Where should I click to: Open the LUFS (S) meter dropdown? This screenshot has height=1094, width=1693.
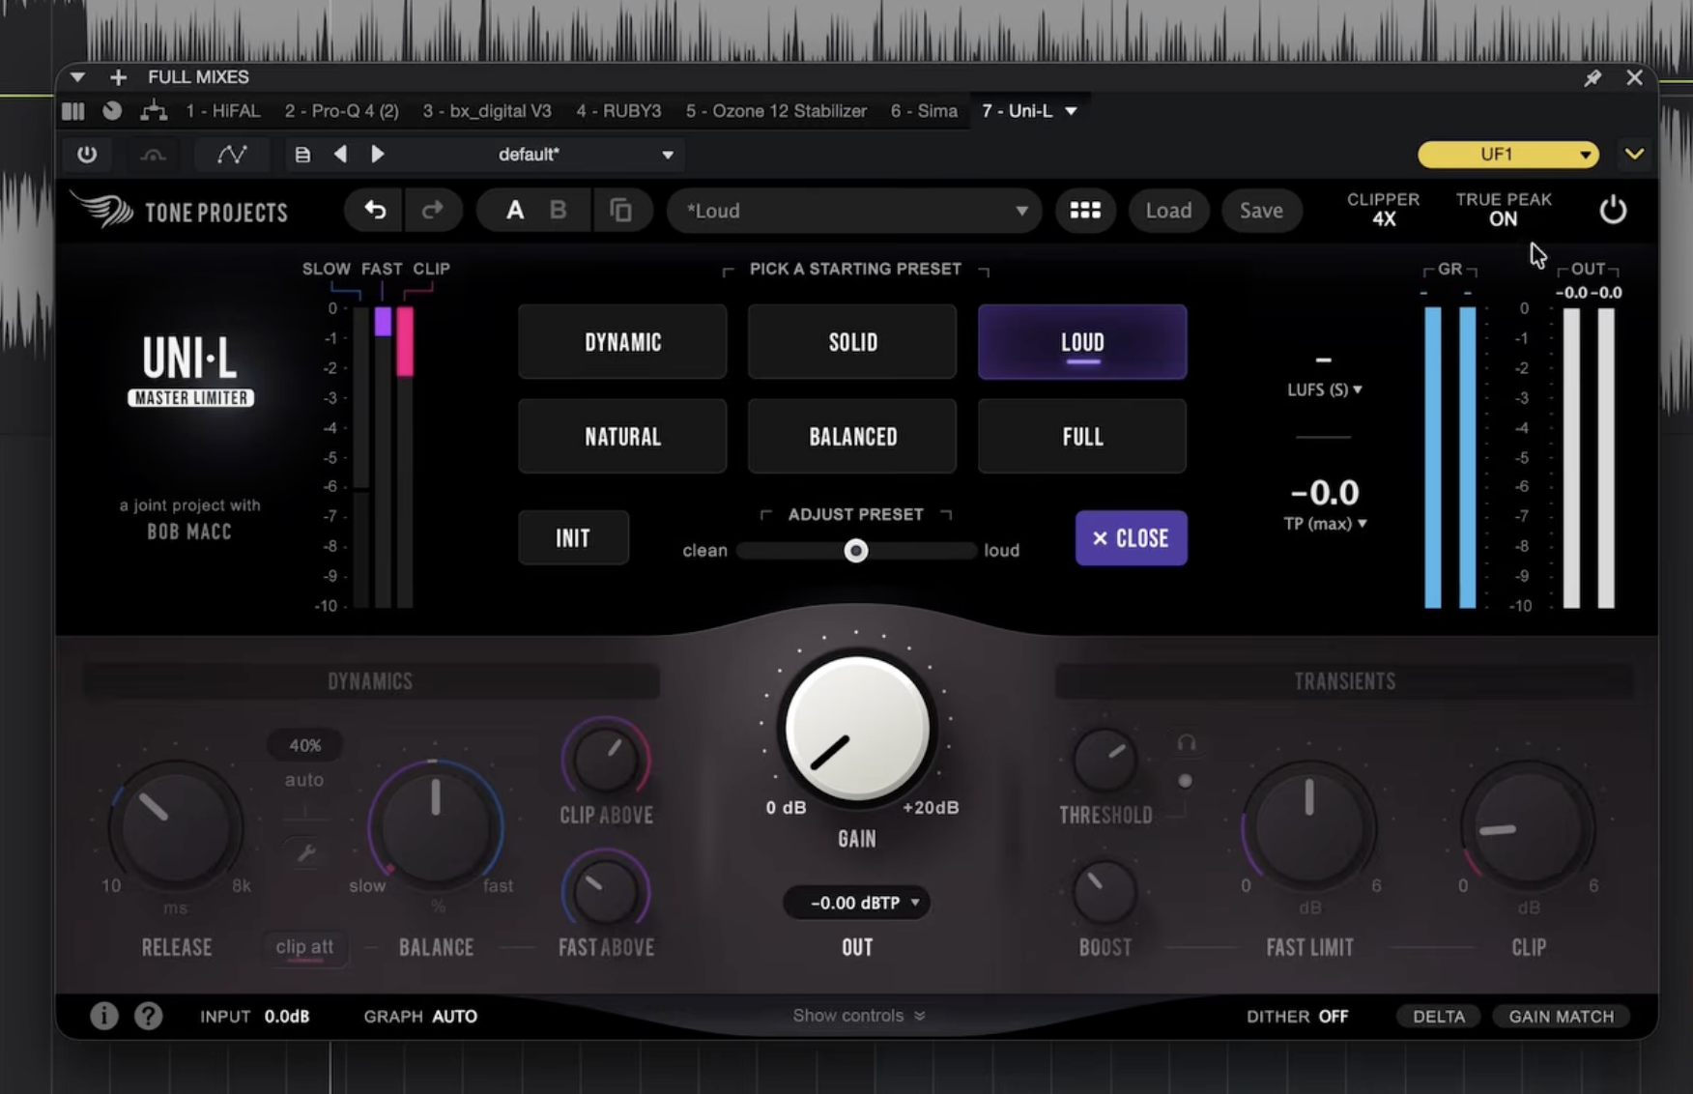1325,389
